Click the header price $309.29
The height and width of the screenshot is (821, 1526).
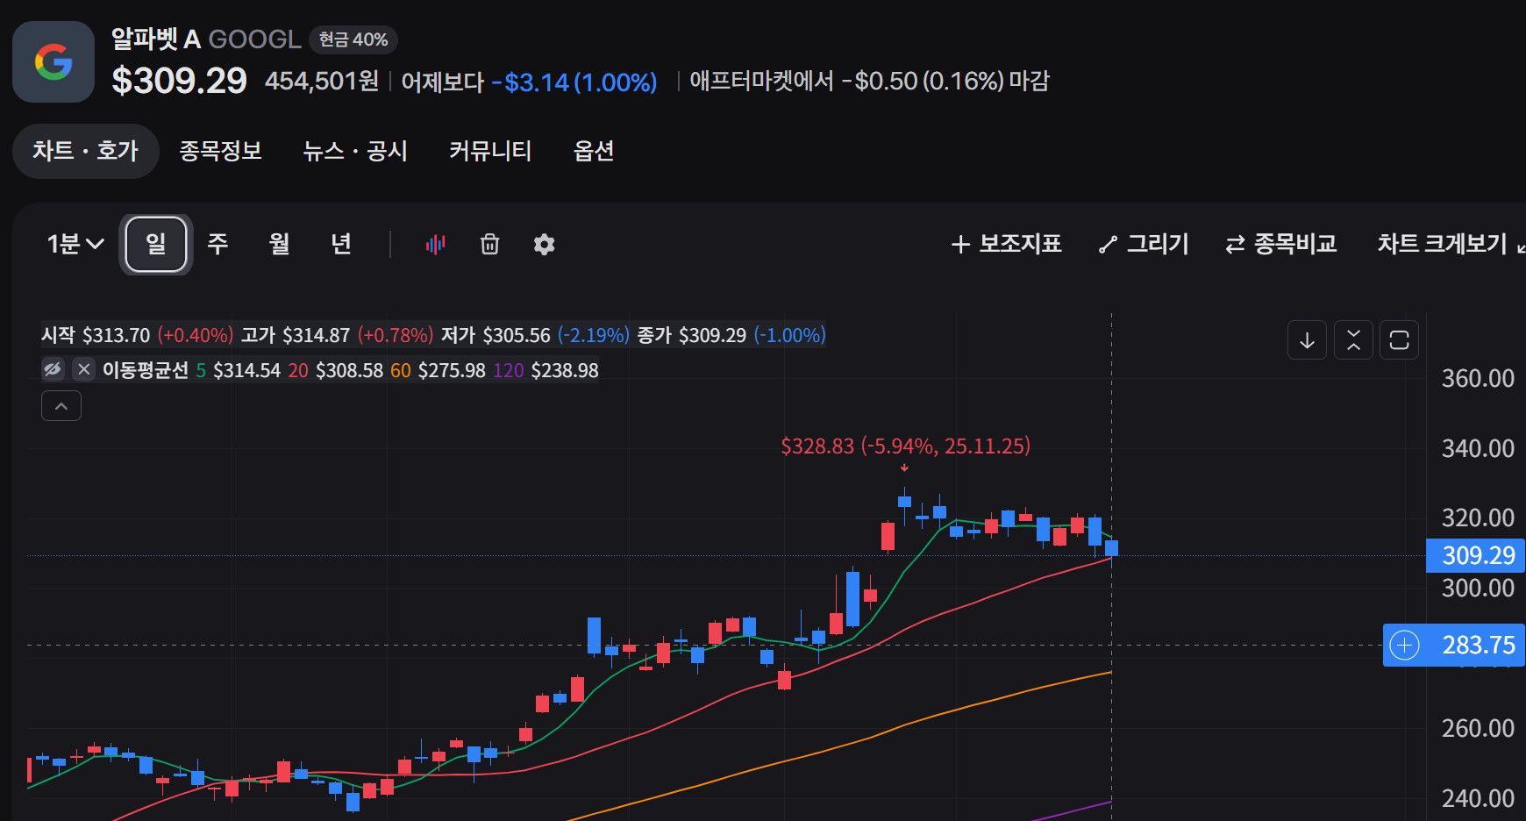tap(180, 81)
